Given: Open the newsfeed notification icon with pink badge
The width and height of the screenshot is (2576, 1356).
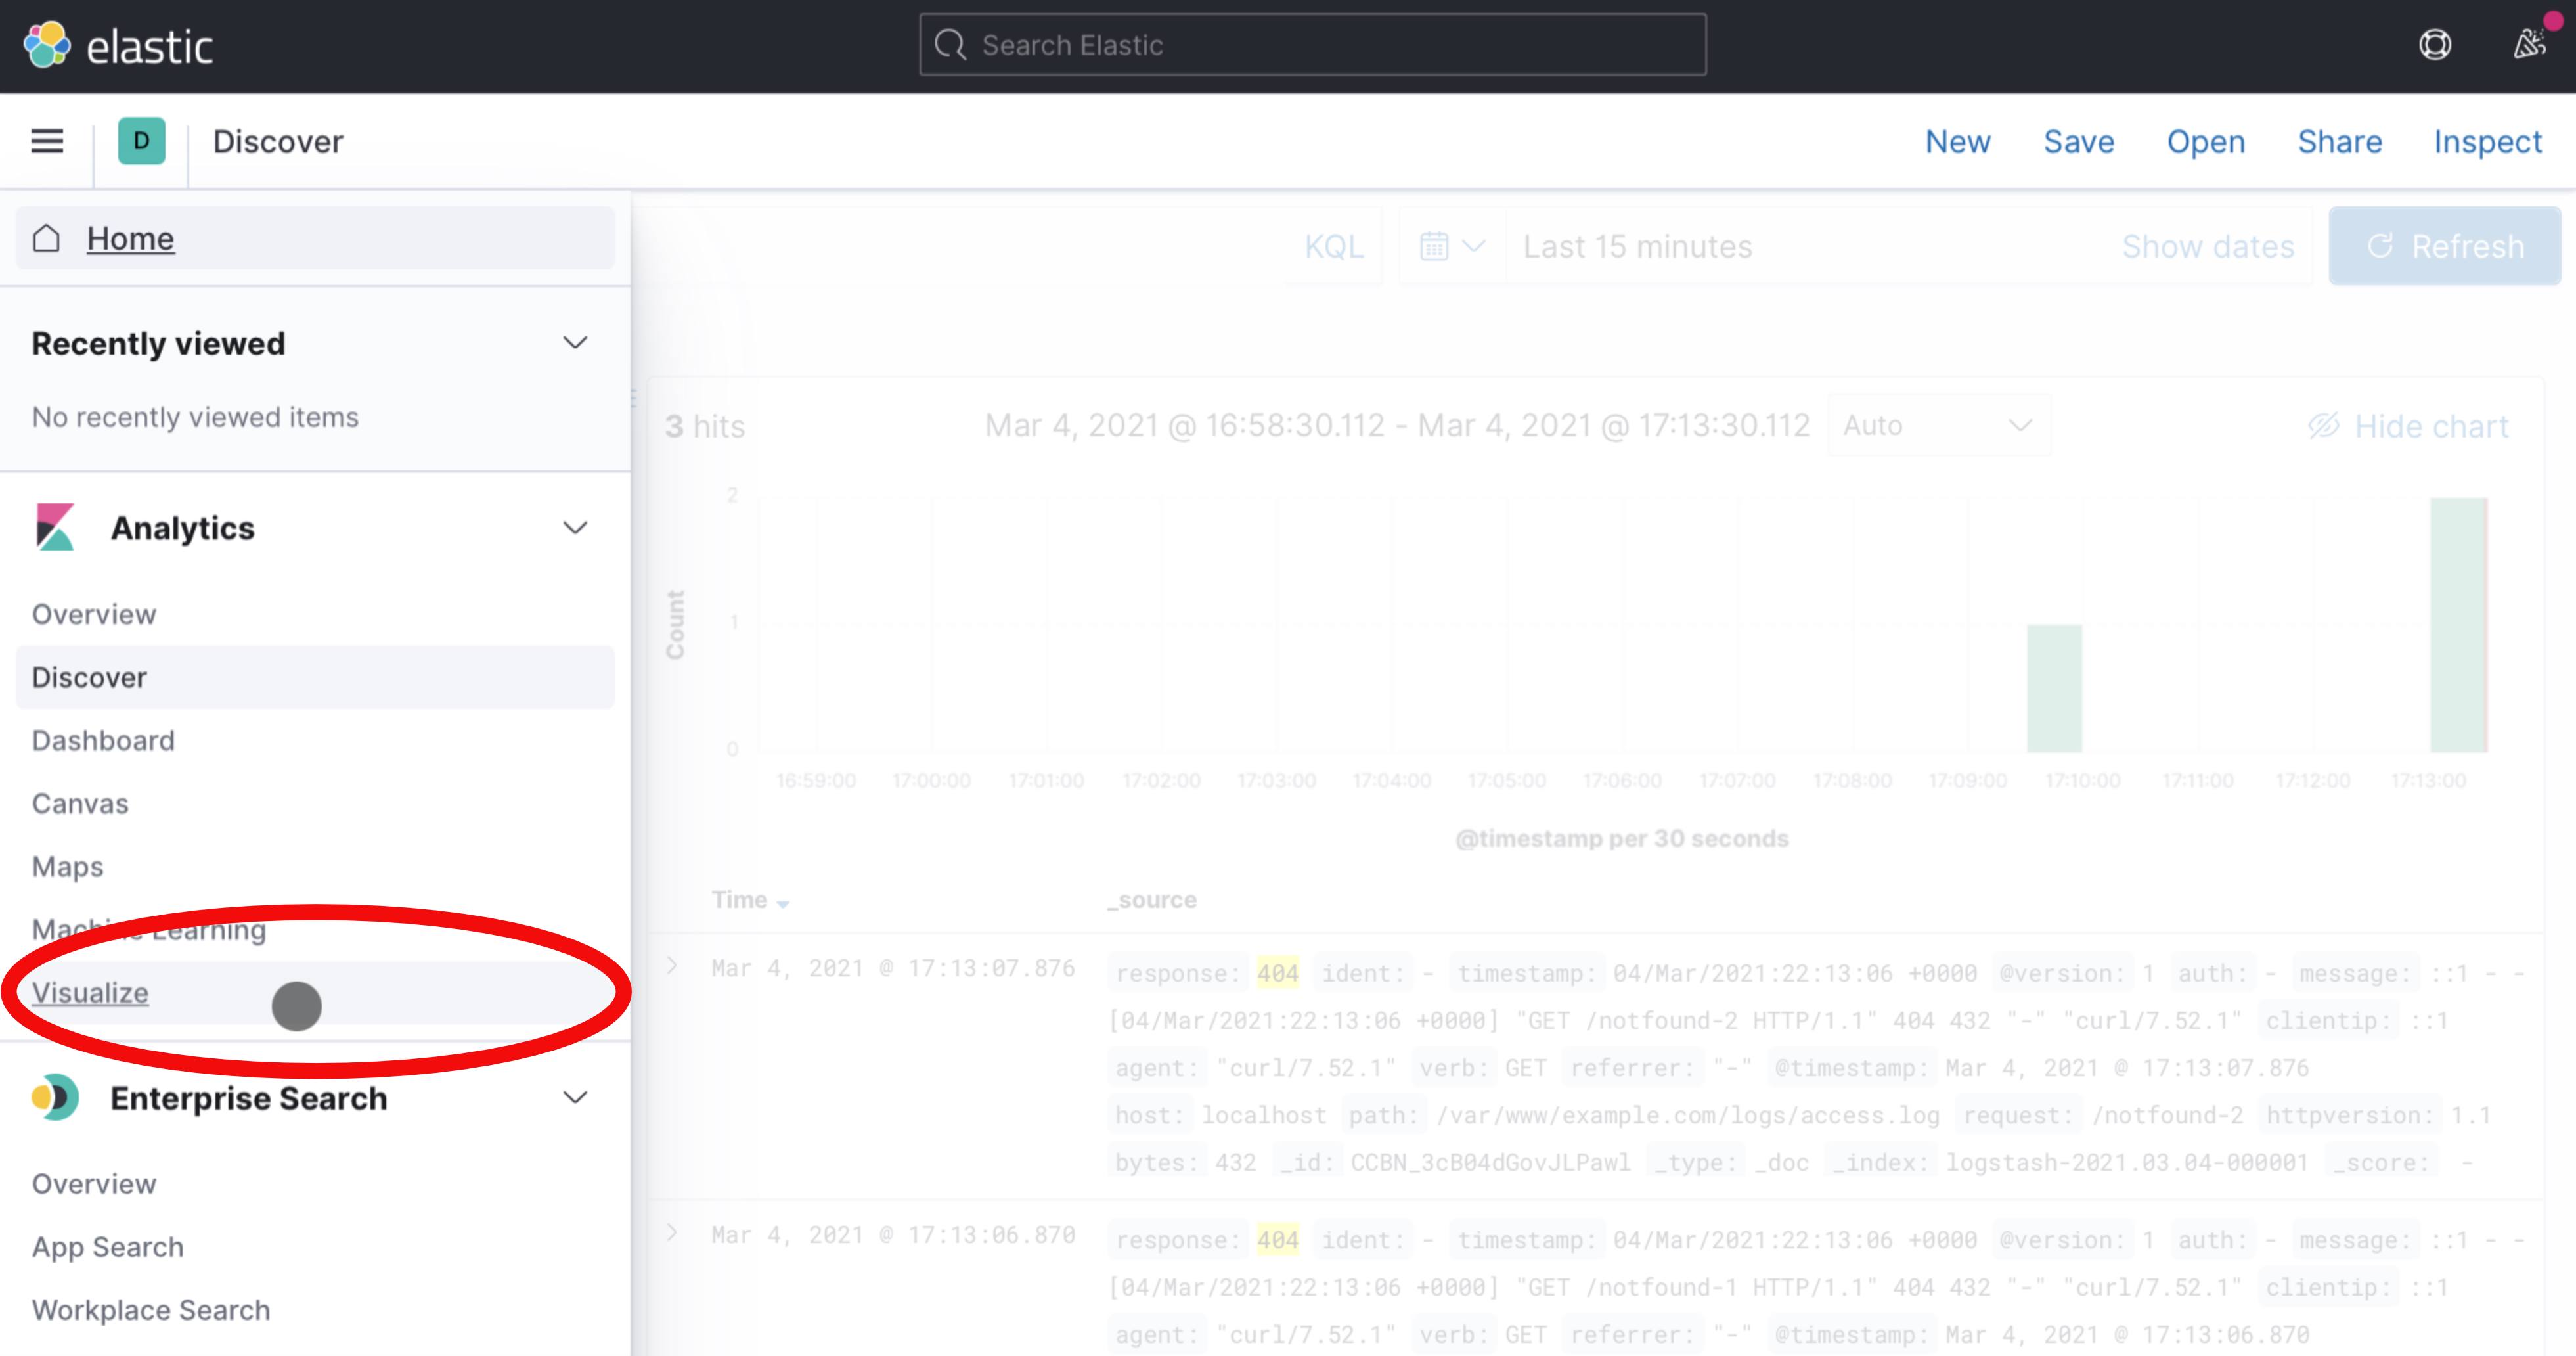Looking at the screenshot, I should point(2528,45).
